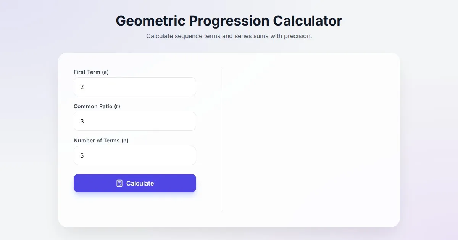
Task: Click the subtitle about sequence terms and sums
Action: pos(229,36)
